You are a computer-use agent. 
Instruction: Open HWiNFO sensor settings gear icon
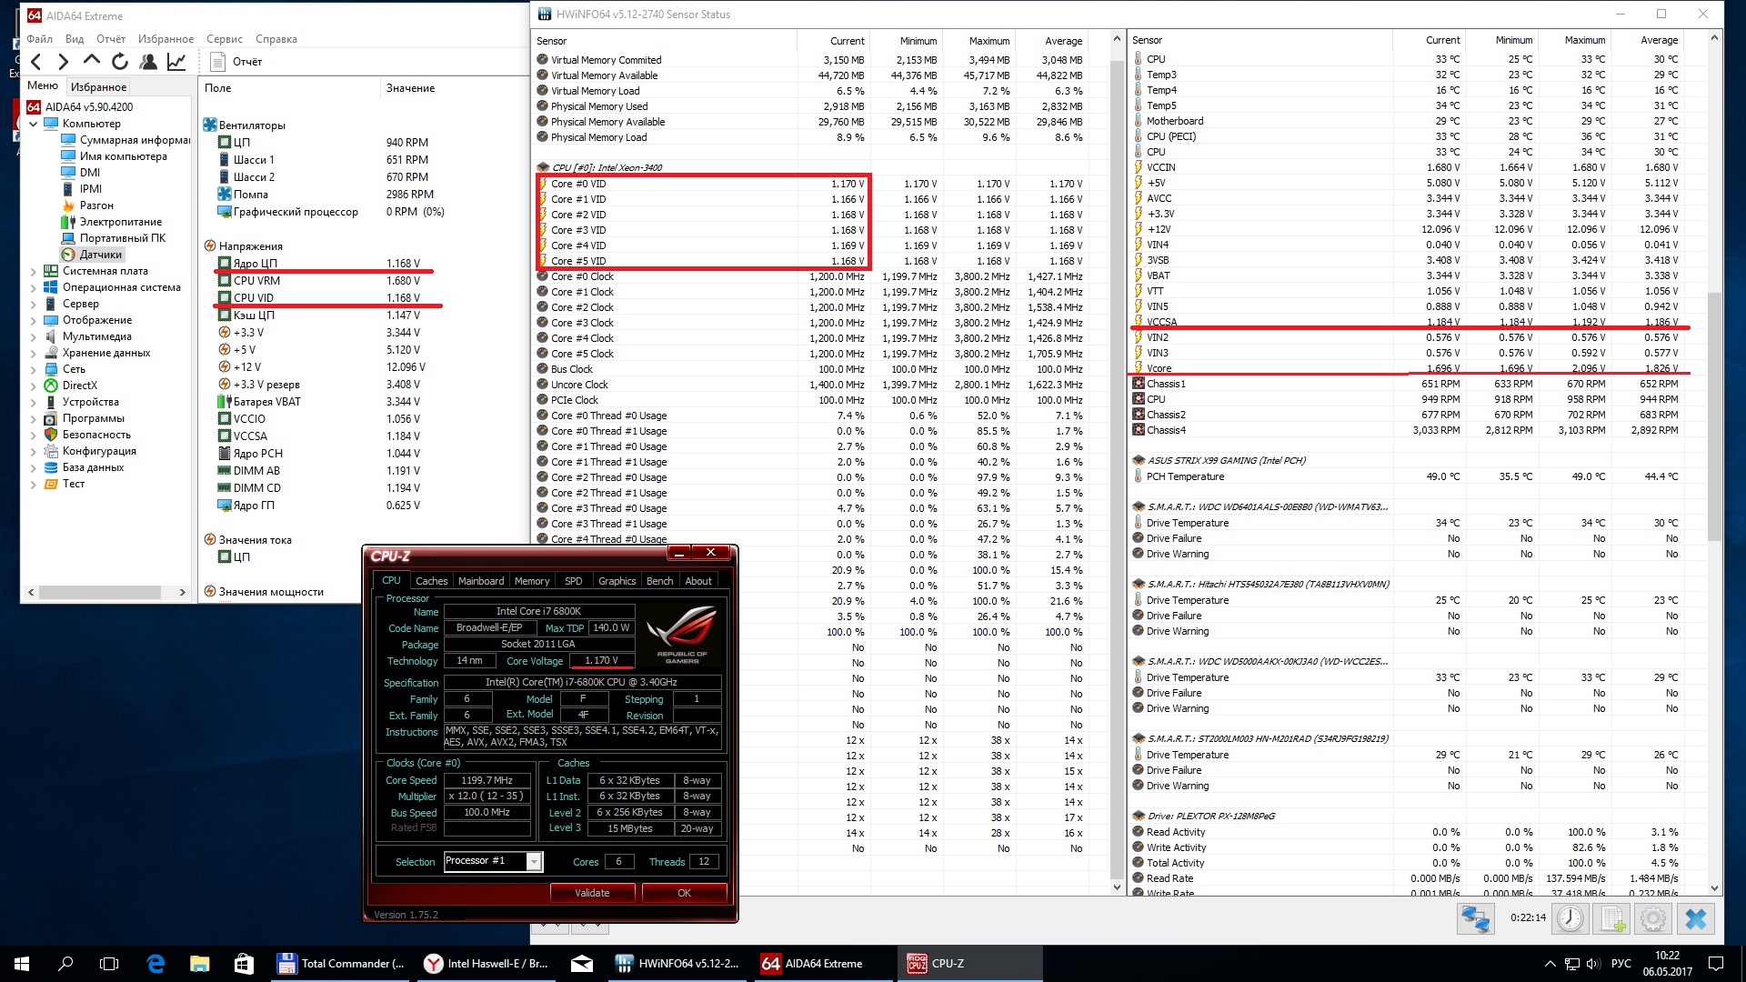pyautogui.click(x=1653, y=918)
